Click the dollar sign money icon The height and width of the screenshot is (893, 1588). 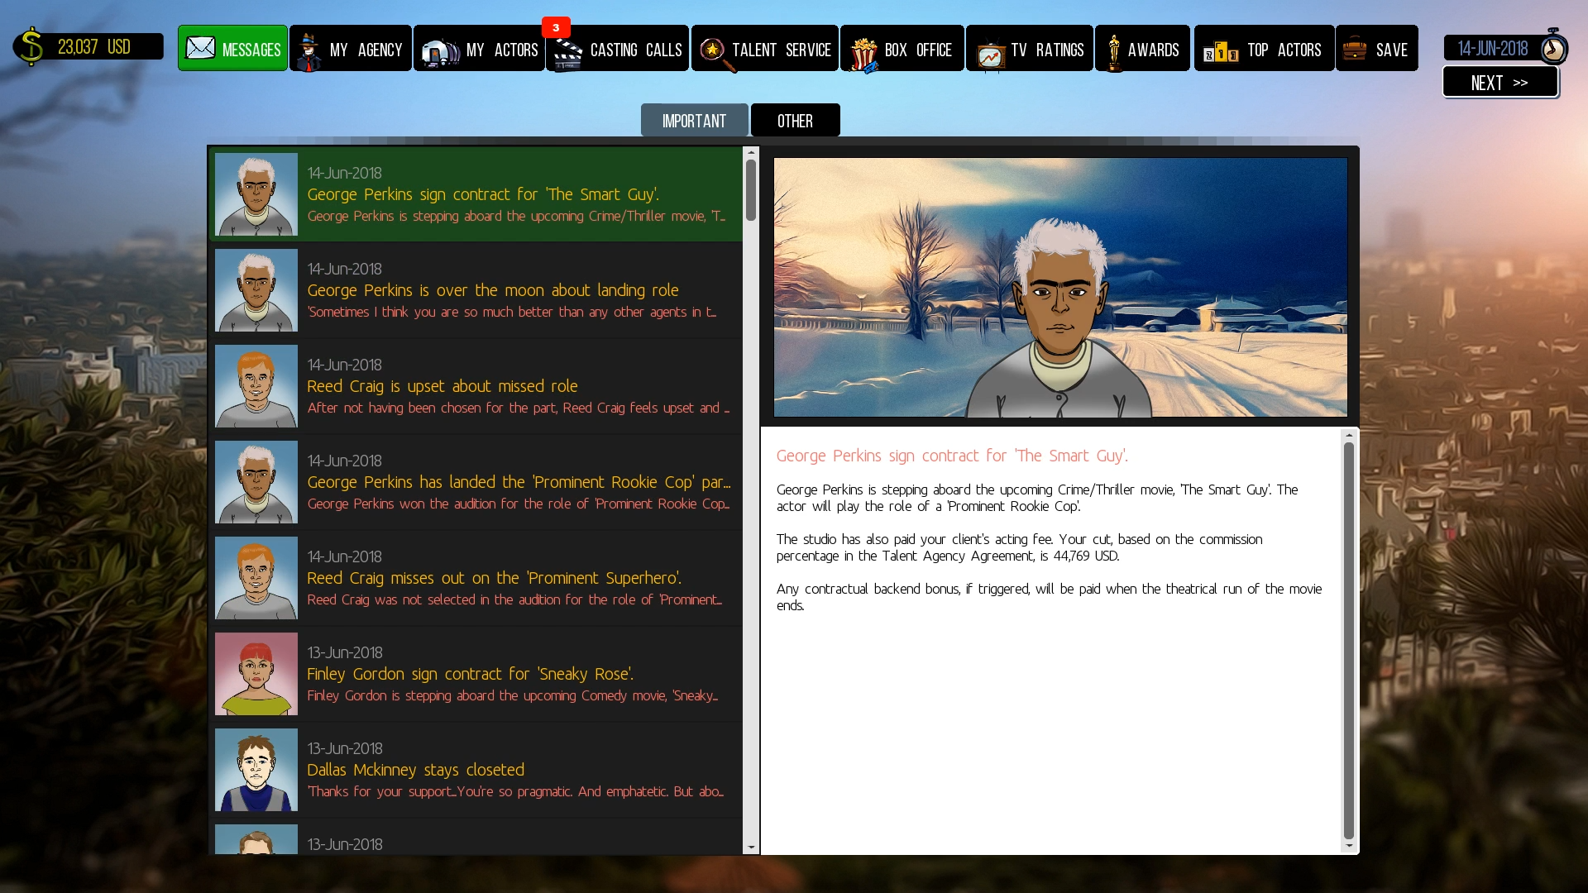click(x=31, y=47)
